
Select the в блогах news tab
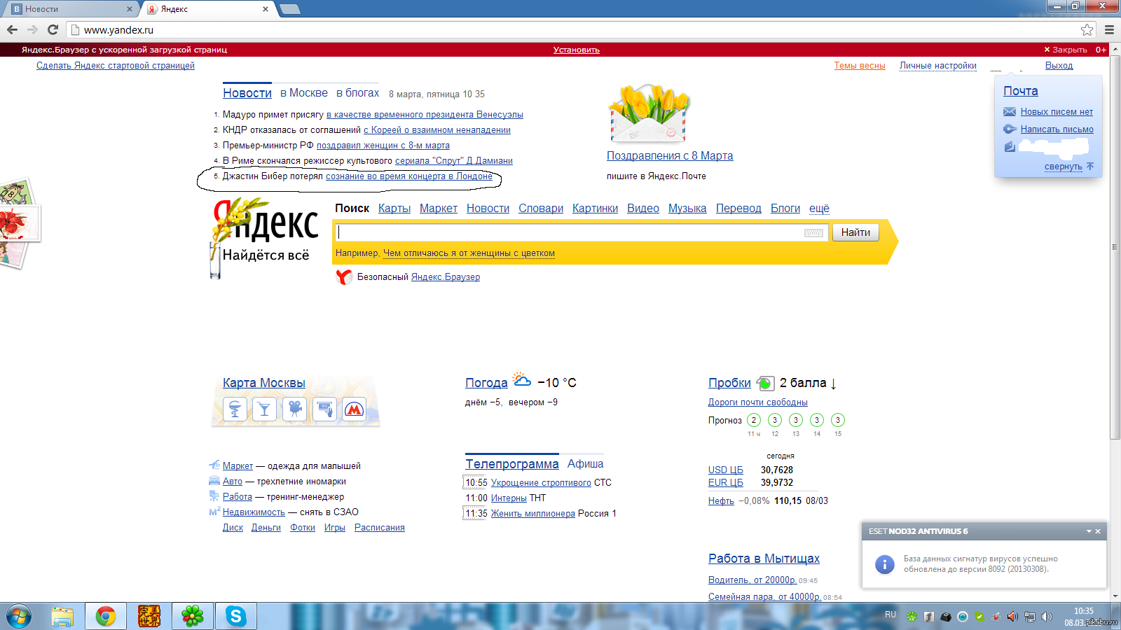(357, 93)
